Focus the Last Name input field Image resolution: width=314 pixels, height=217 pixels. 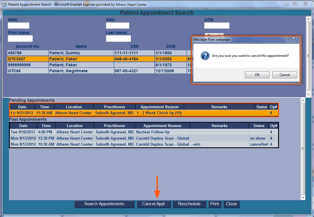coord(118,38)
